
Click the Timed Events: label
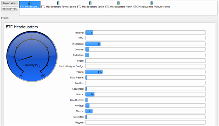(x=77, y=100)
